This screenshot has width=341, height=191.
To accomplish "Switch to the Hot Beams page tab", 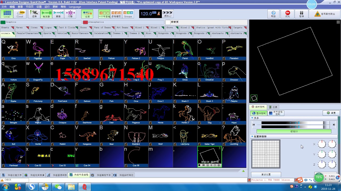I will [125, 28].
